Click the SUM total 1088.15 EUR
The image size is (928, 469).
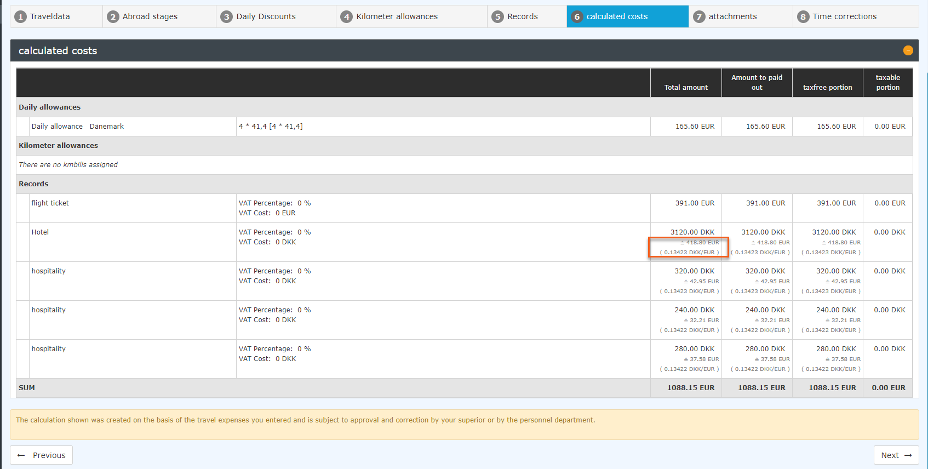point(690,388)
